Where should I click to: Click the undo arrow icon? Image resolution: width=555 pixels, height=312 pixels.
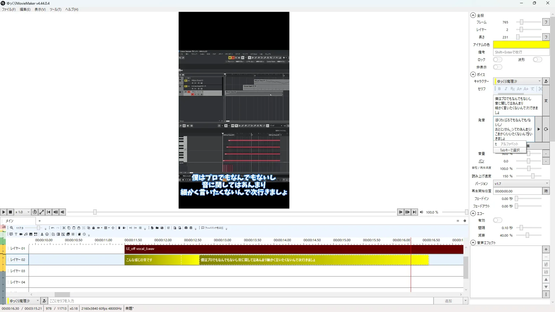point(53,228)
